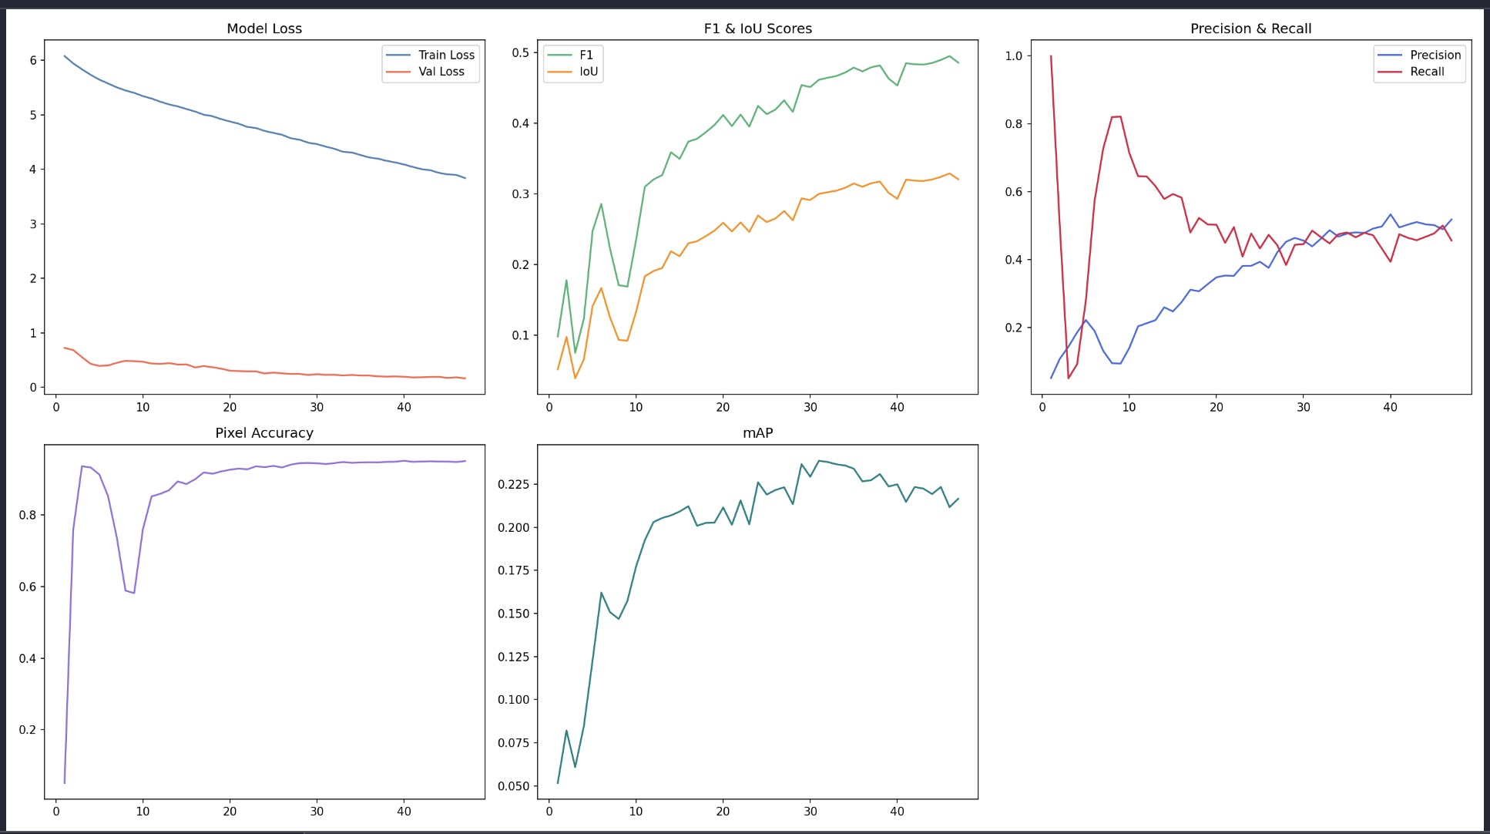Viewport: 1490px width, 834px height.
Task: Select the IoU legend label
Action: coord(589,72)
